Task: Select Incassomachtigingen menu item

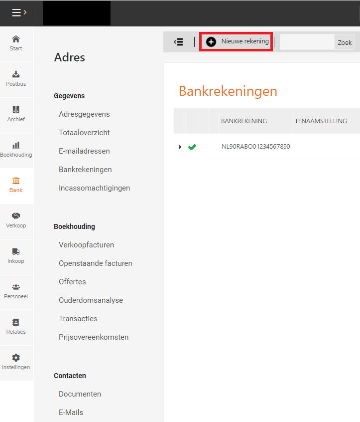Action: point(94,188)
